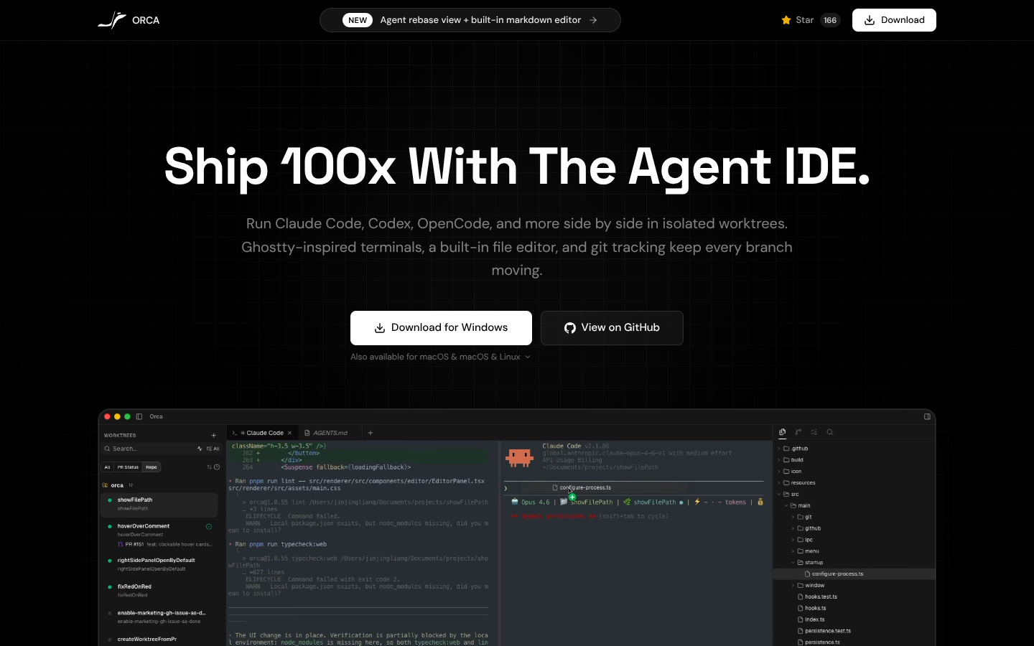Screen dimensions: 1034x646
Task: Click View on GitHub button
Action: pos(612,328)
